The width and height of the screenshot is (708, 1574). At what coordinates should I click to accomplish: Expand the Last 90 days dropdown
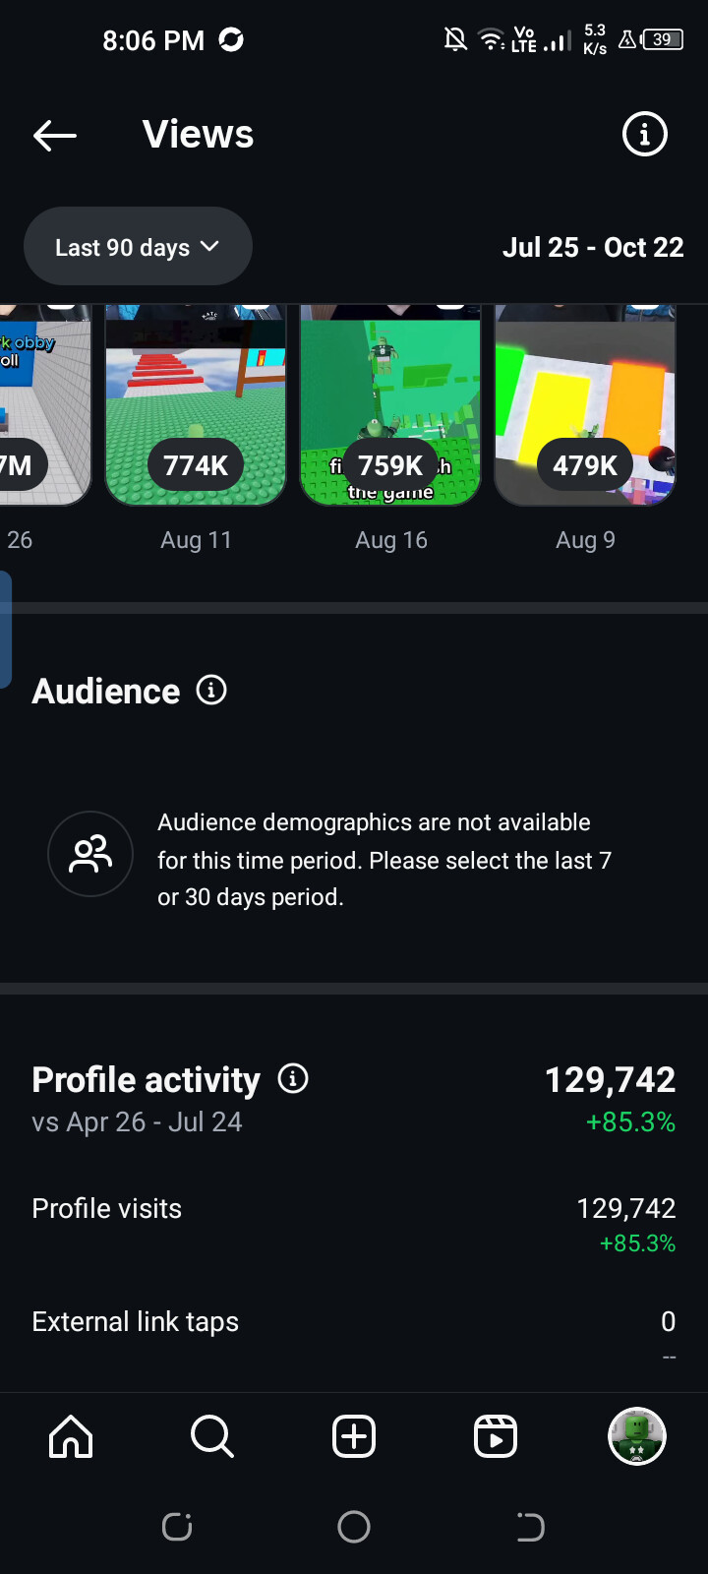(138, 247)
